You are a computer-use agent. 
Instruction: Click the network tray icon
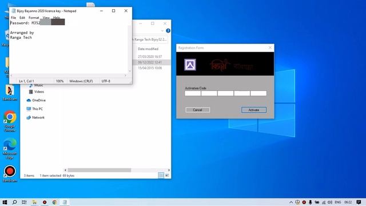point(324,202)
